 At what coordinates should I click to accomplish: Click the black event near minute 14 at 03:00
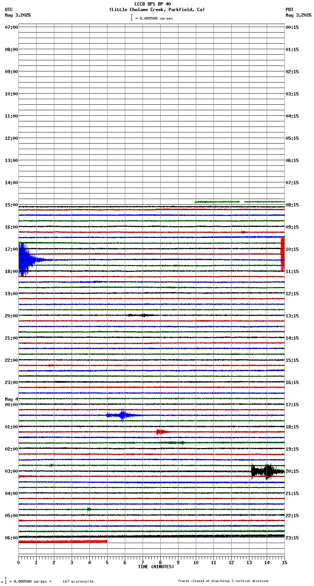click(267, 471)
